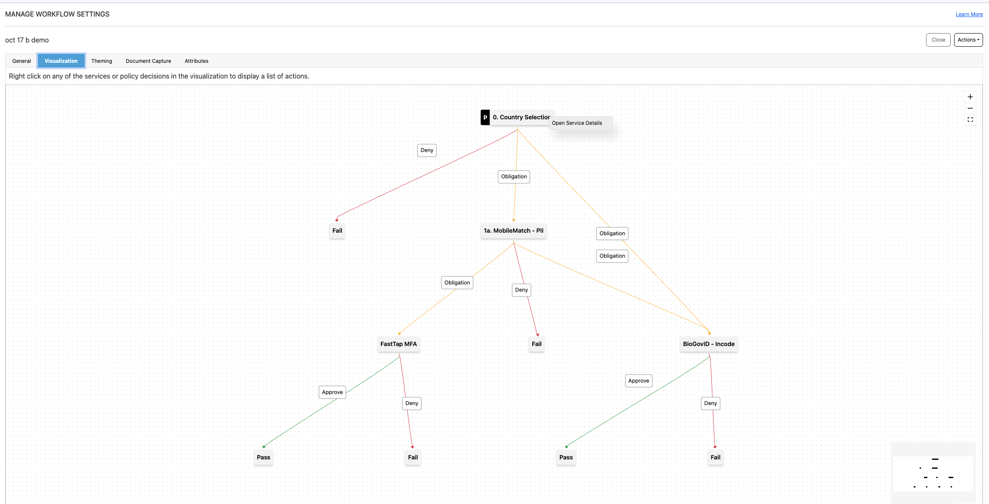Switch to the Theming tab
This screenshot has width=989, height=504.
(x=102, y=61)
